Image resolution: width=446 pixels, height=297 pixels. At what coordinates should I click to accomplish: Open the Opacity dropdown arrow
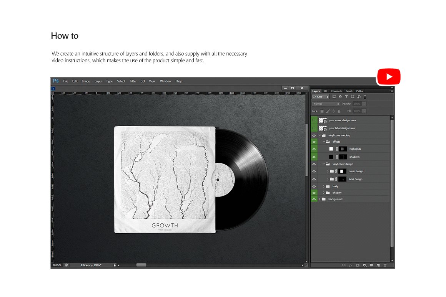364,104
